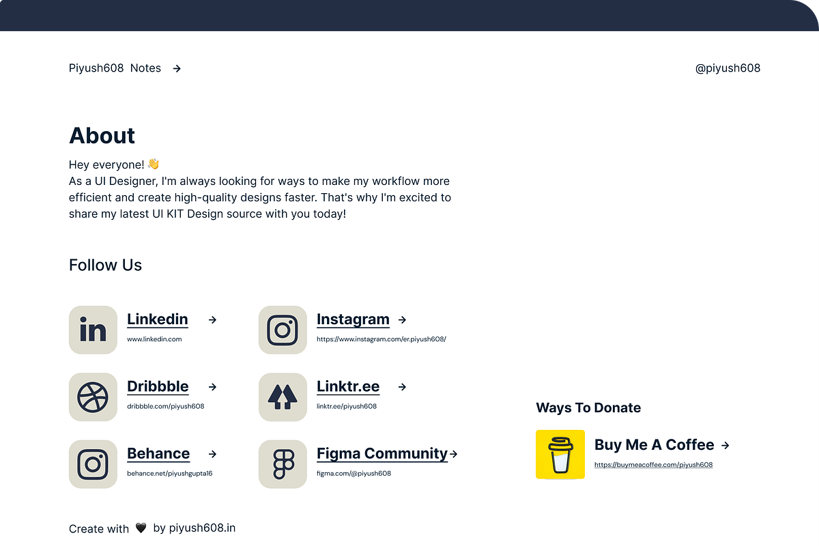This screenshot has height=546, width=819.
Task: Click the arrow next to Linktr.ee
Action: tap(402, 387)
